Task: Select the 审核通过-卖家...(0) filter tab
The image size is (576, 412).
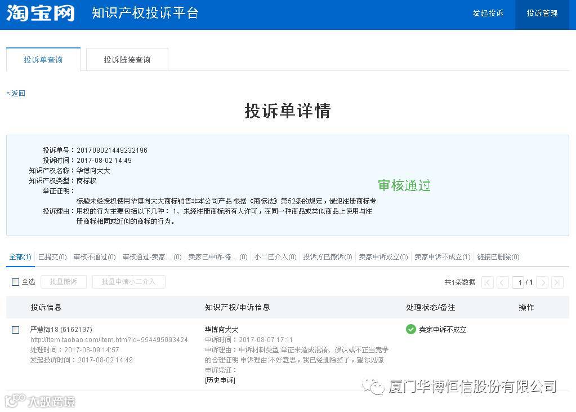Action: click(x=152, y=257)
